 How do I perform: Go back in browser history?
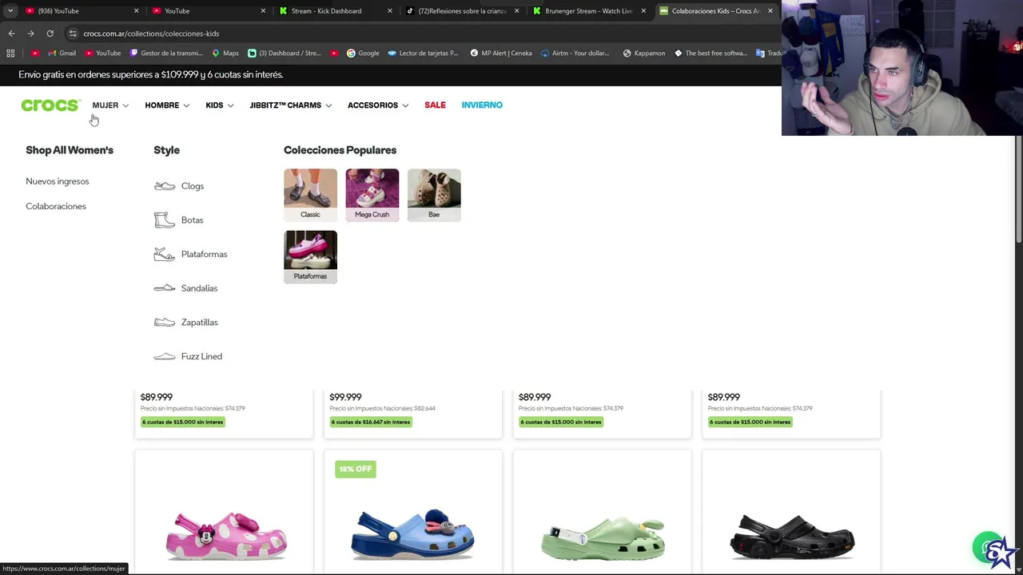point(11,34)
